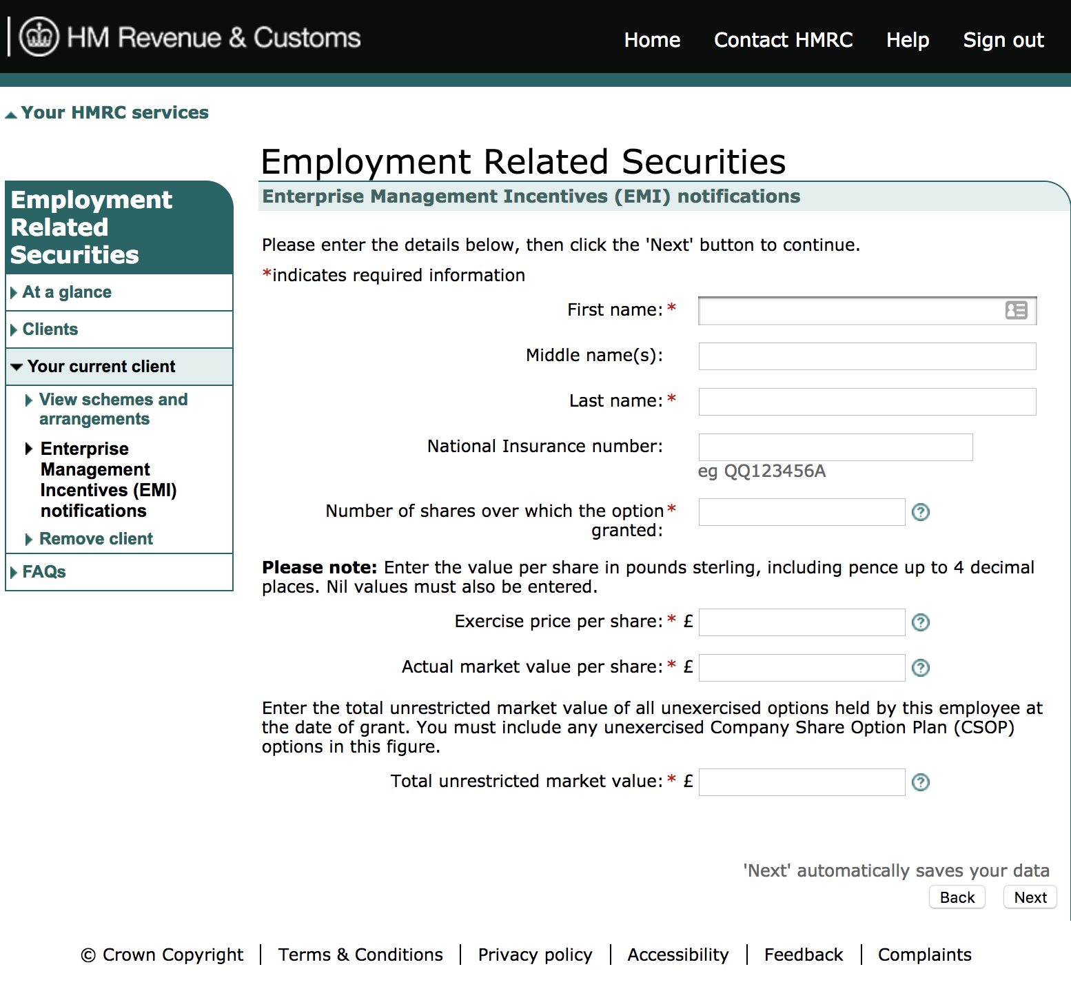
Task: Click the Back button
Action: (957, 897)
